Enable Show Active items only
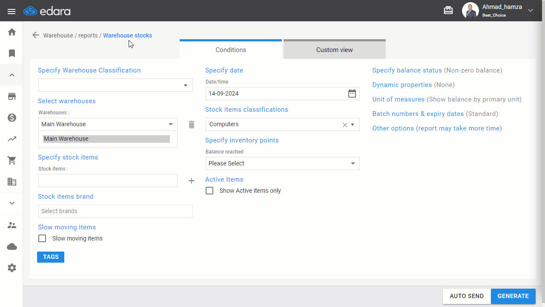545x307 pixels. tap(209, 191)
